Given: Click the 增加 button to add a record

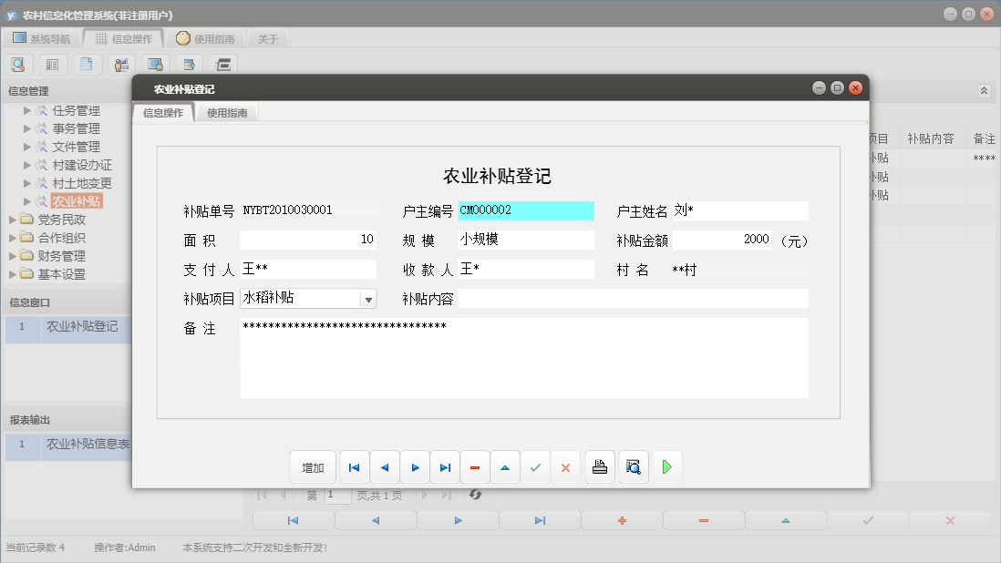Looking at the screenshot, I should [313, 466].
